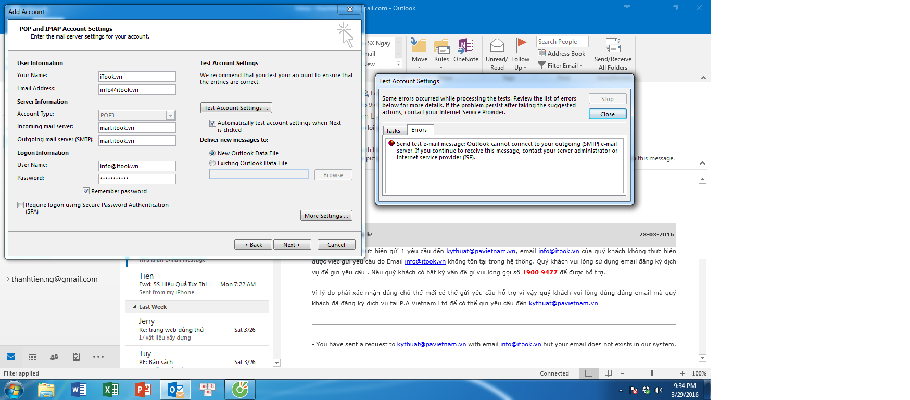910x400 pixels.
Task: Open more navigation options ellipsis
Action: tap(98, 357)
